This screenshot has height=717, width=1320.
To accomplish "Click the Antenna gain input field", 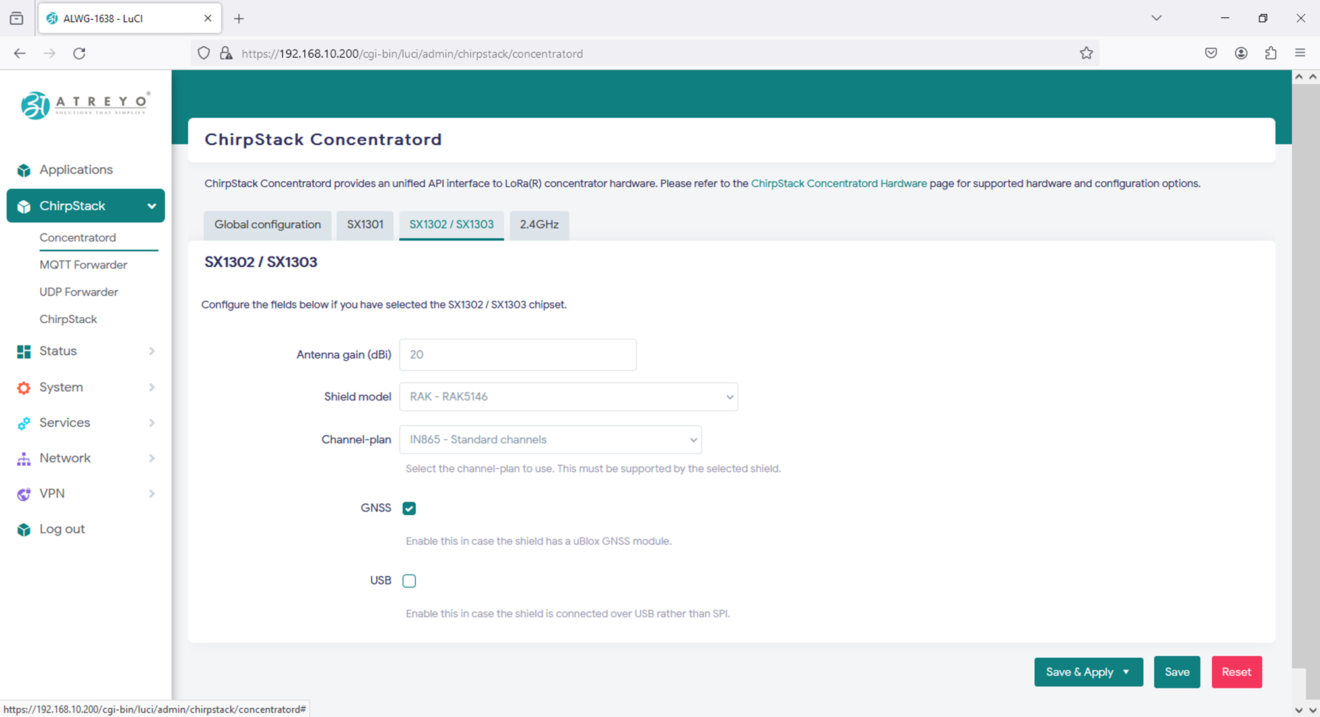I will click(x=517, y=355).
